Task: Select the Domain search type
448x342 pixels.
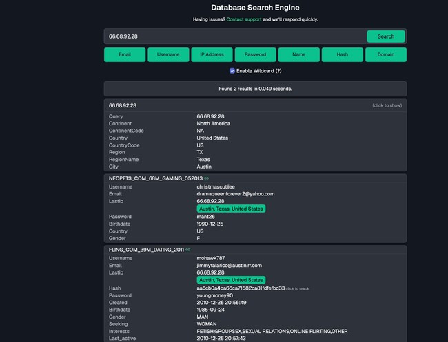Action: click(386, 54)
